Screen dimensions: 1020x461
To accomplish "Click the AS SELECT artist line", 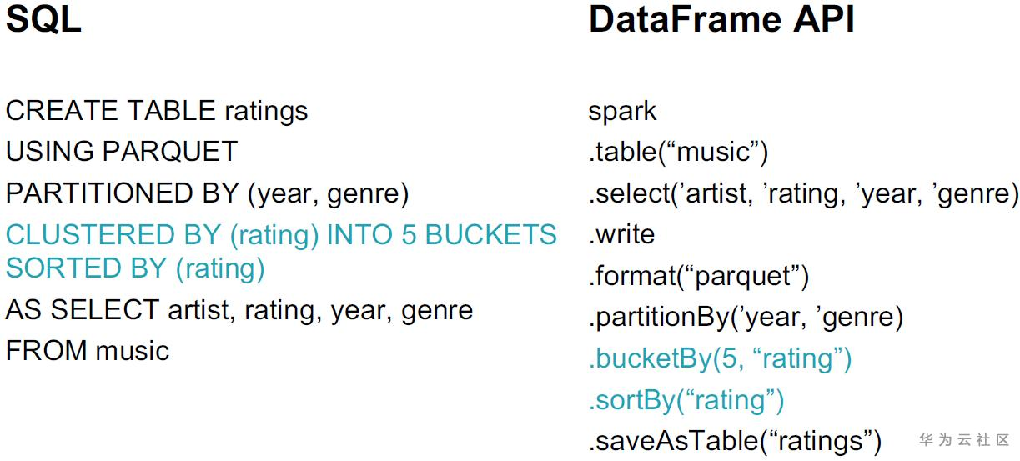I will pyautogui.click(x=239, y=310).
